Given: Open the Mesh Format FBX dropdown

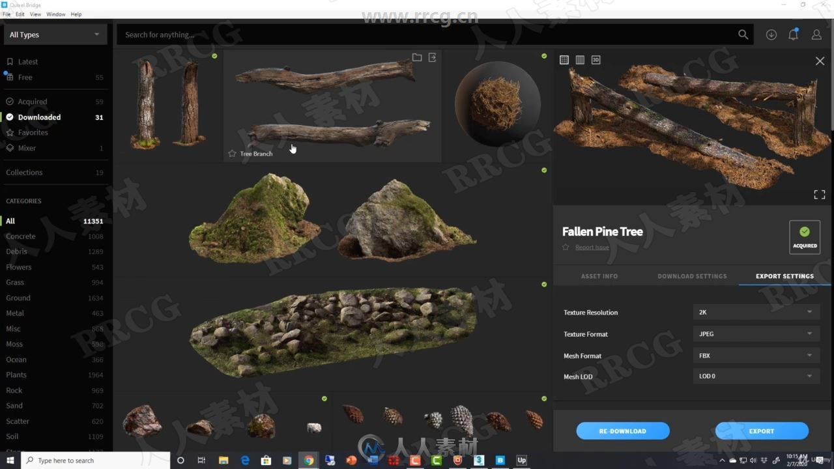Looking at the screenshot, I should click(755, 356).
